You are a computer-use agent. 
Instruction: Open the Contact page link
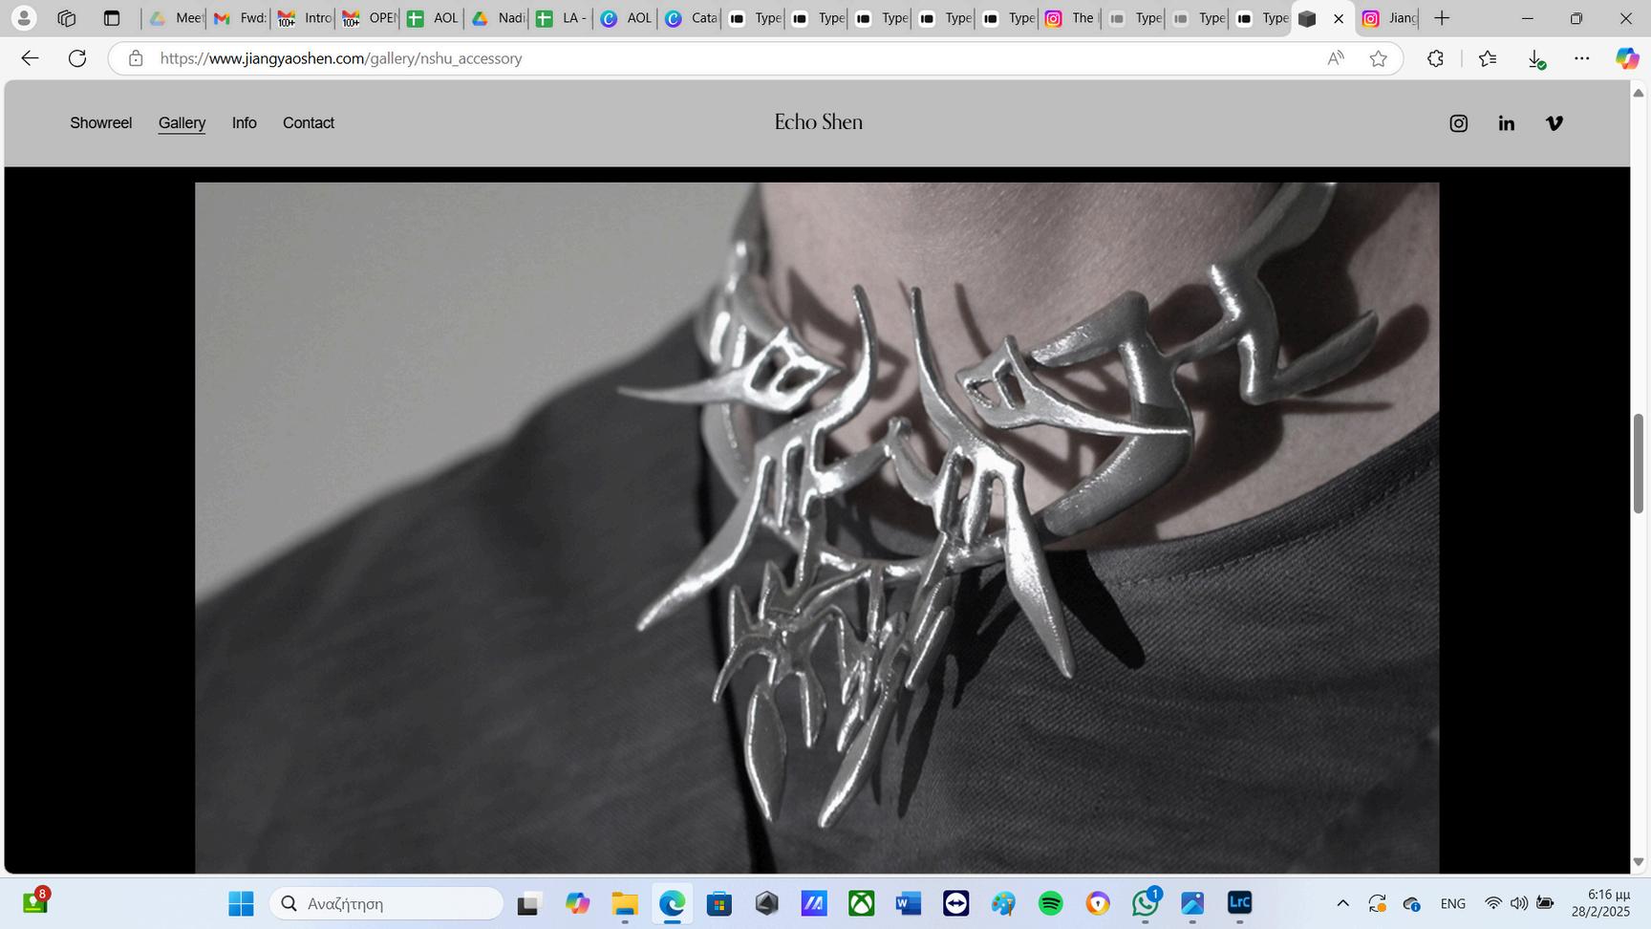(309, 123)
